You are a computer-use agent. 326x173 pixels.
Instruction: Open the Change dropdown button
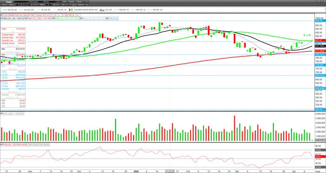(80, 2)
